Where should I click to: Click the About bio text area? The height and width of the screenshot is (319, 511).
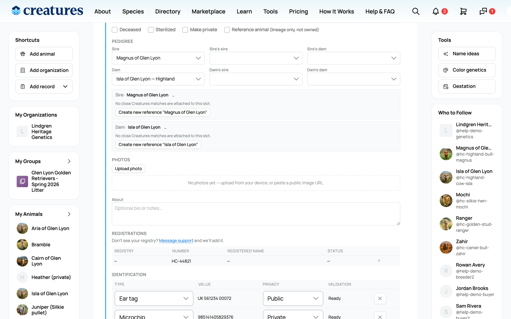point(256,214)
